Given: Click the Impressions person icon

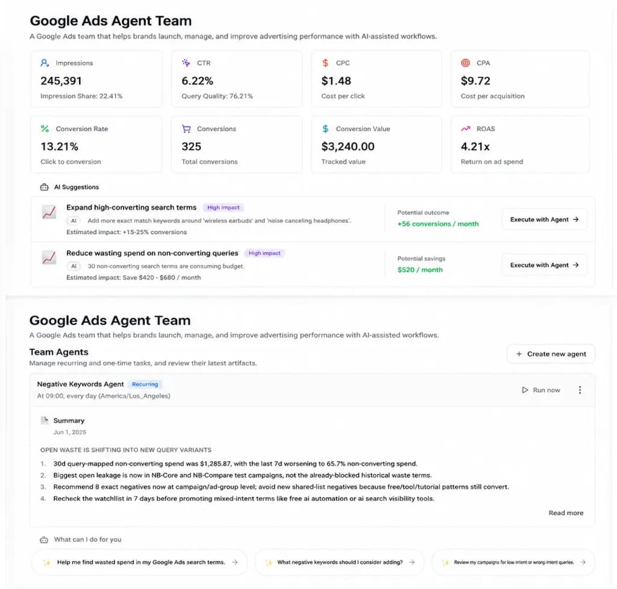Looking at the screenshot, I should 45,63.
